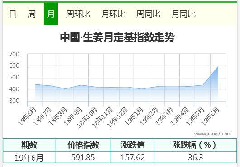Select the 591.85 price index cell
Image resolution: width=240 pixels, height=167 pixels.
tap(83, 158)
